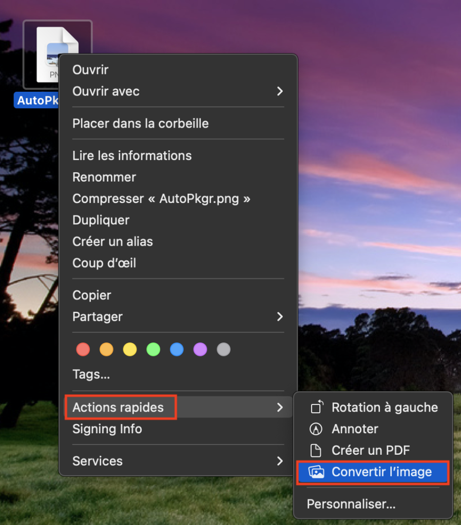Choose Rotation à gauche label
The height and width of the screenshot is (525, 461).
[385, 407]
